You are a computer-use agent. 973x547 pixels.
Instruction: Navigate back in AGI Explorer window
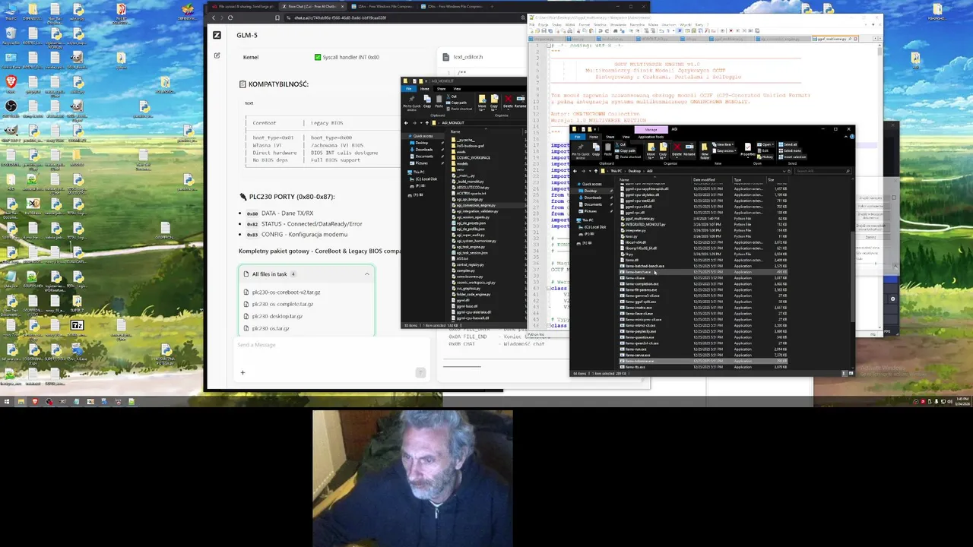tap(575, 171)
